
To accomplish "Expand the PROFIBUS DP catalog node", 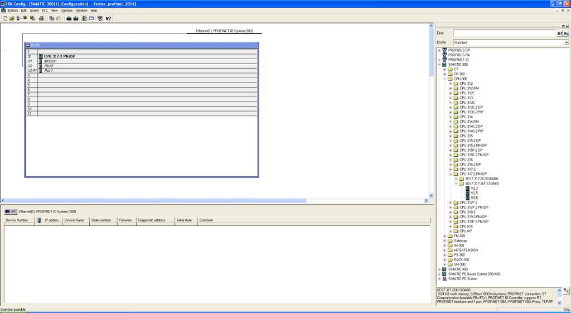I will coord(439,50).
